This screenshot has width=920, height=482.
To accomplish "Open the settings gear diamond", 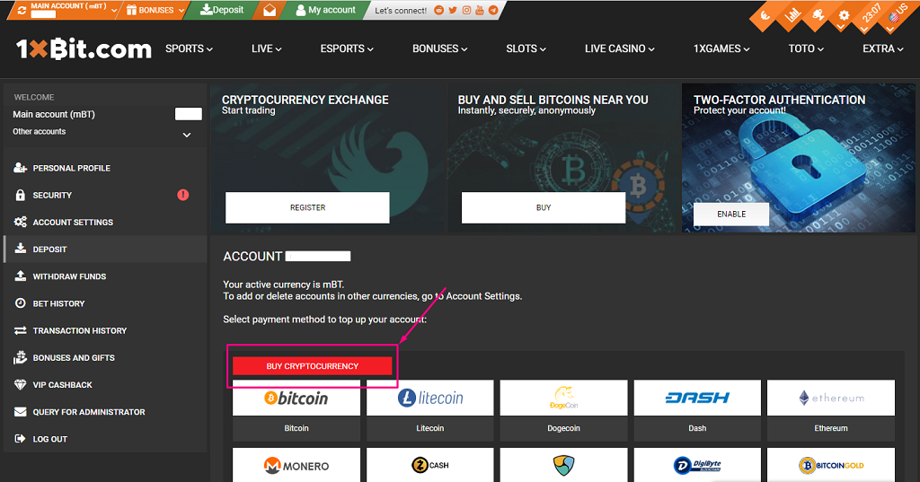I will click(844, 16).
